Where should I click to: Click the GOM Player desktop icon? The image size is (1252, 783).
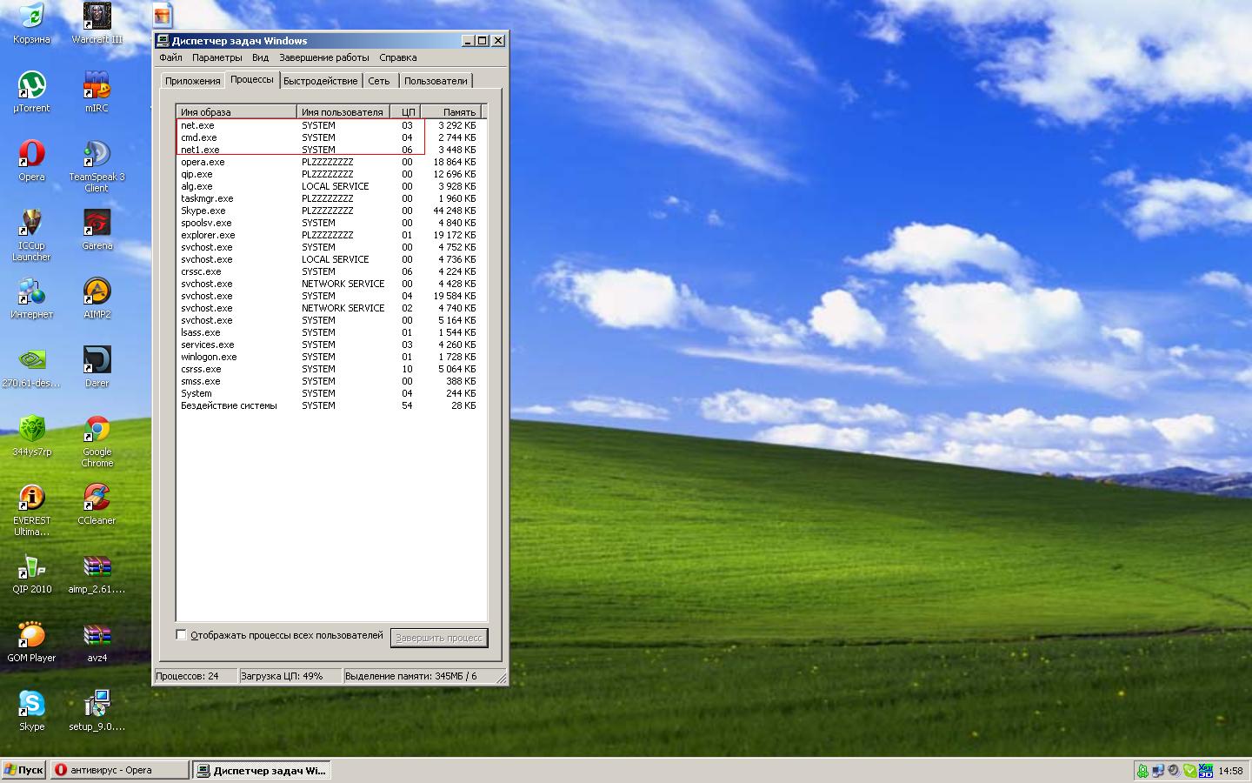click(31, 636)
